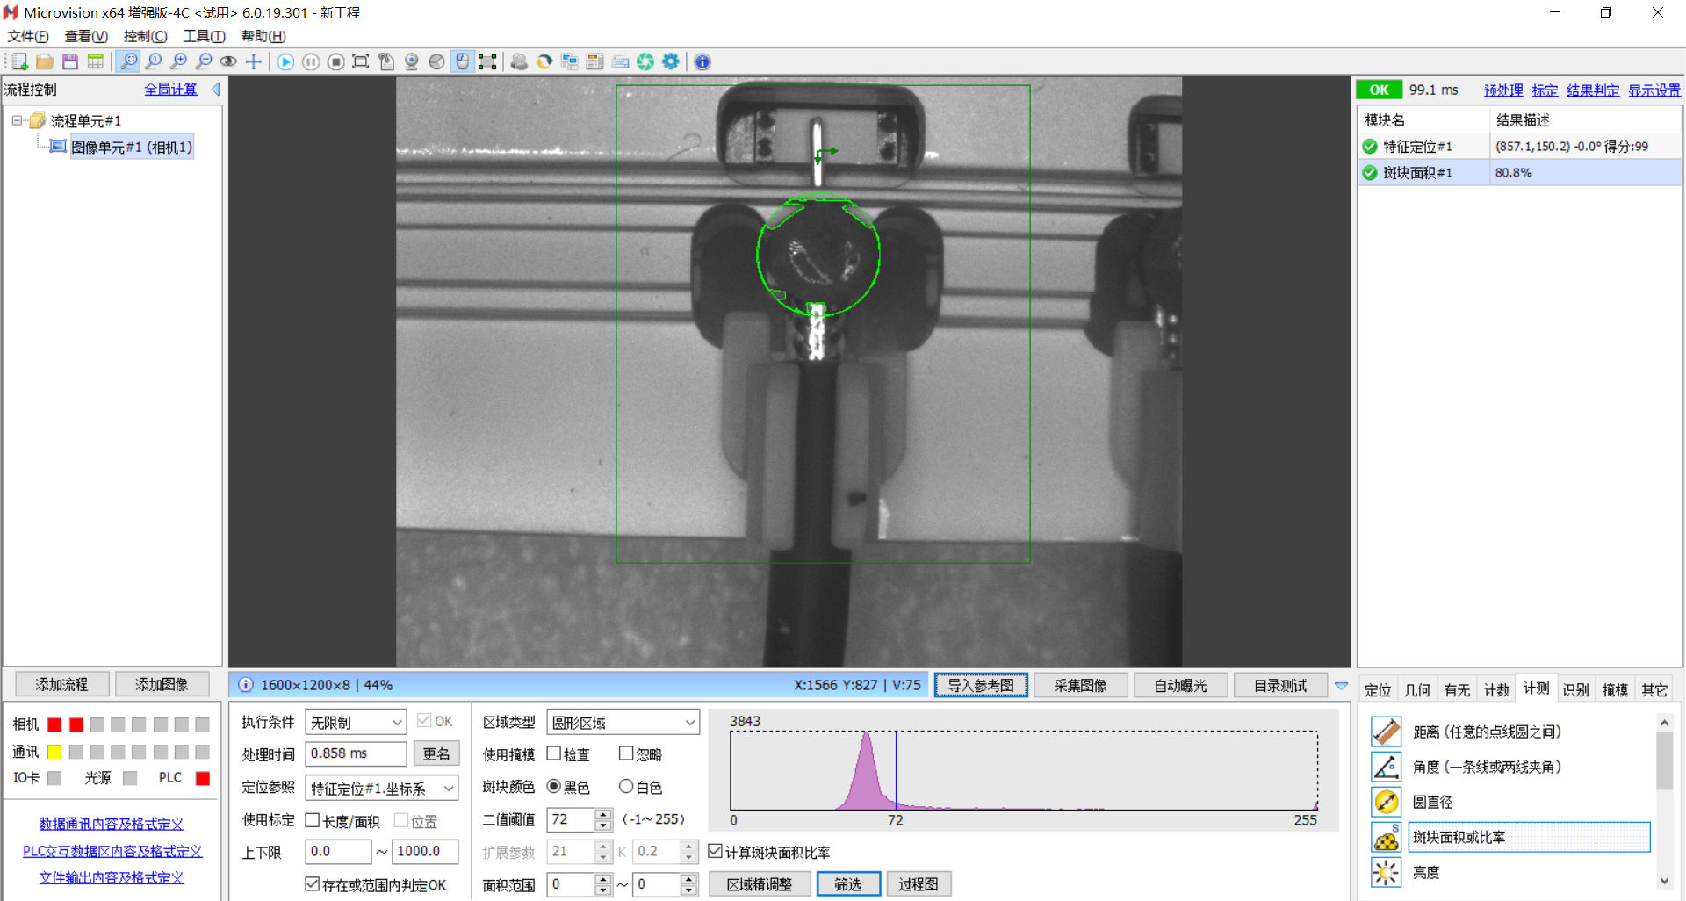Viewport: 1686px width, 901px height.
Task: Click the lower limit 0.0 input field
Action: pos(338,851)
